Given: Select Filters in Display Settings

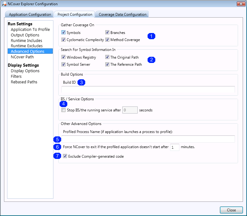Looking at the screenshot, I should [16, 76].
